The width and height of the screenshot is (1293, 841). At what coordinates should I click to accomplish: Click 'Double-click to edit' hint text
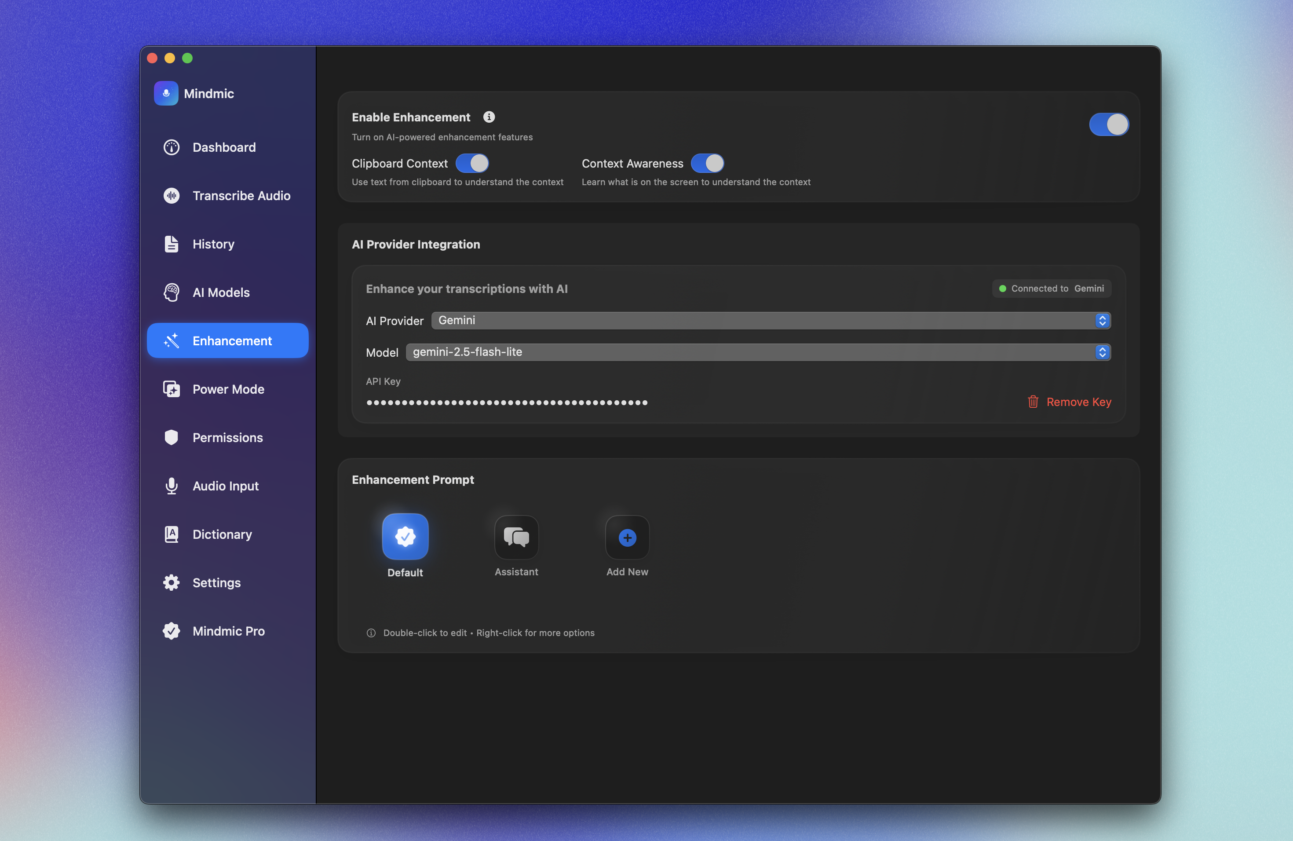[425, 633]
